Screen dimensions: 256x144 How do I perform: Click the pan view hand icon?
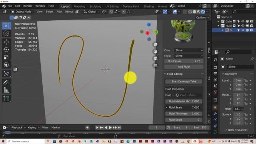(155, 52)
